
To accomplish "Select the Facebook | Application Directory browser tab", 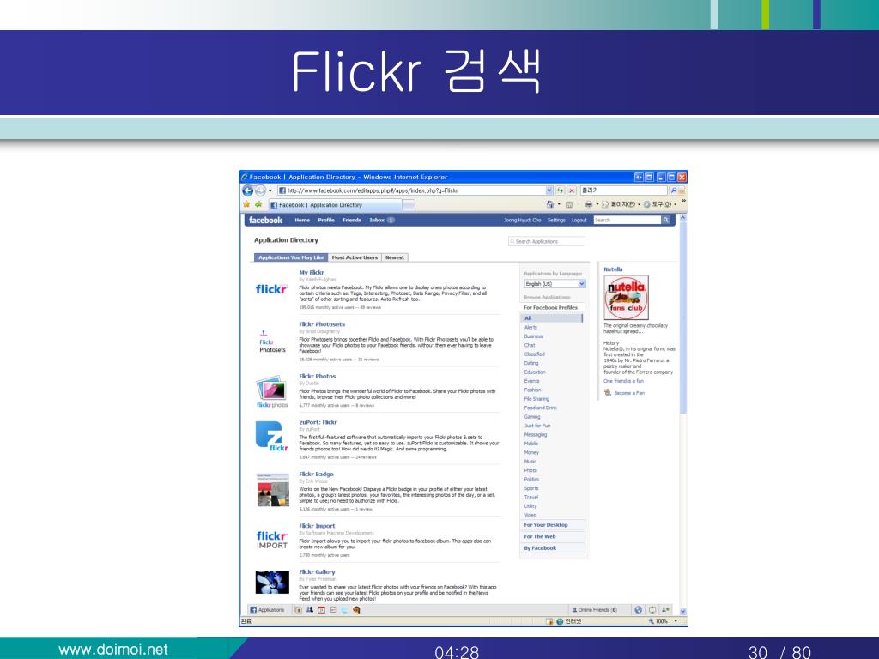I will (336, 205).
